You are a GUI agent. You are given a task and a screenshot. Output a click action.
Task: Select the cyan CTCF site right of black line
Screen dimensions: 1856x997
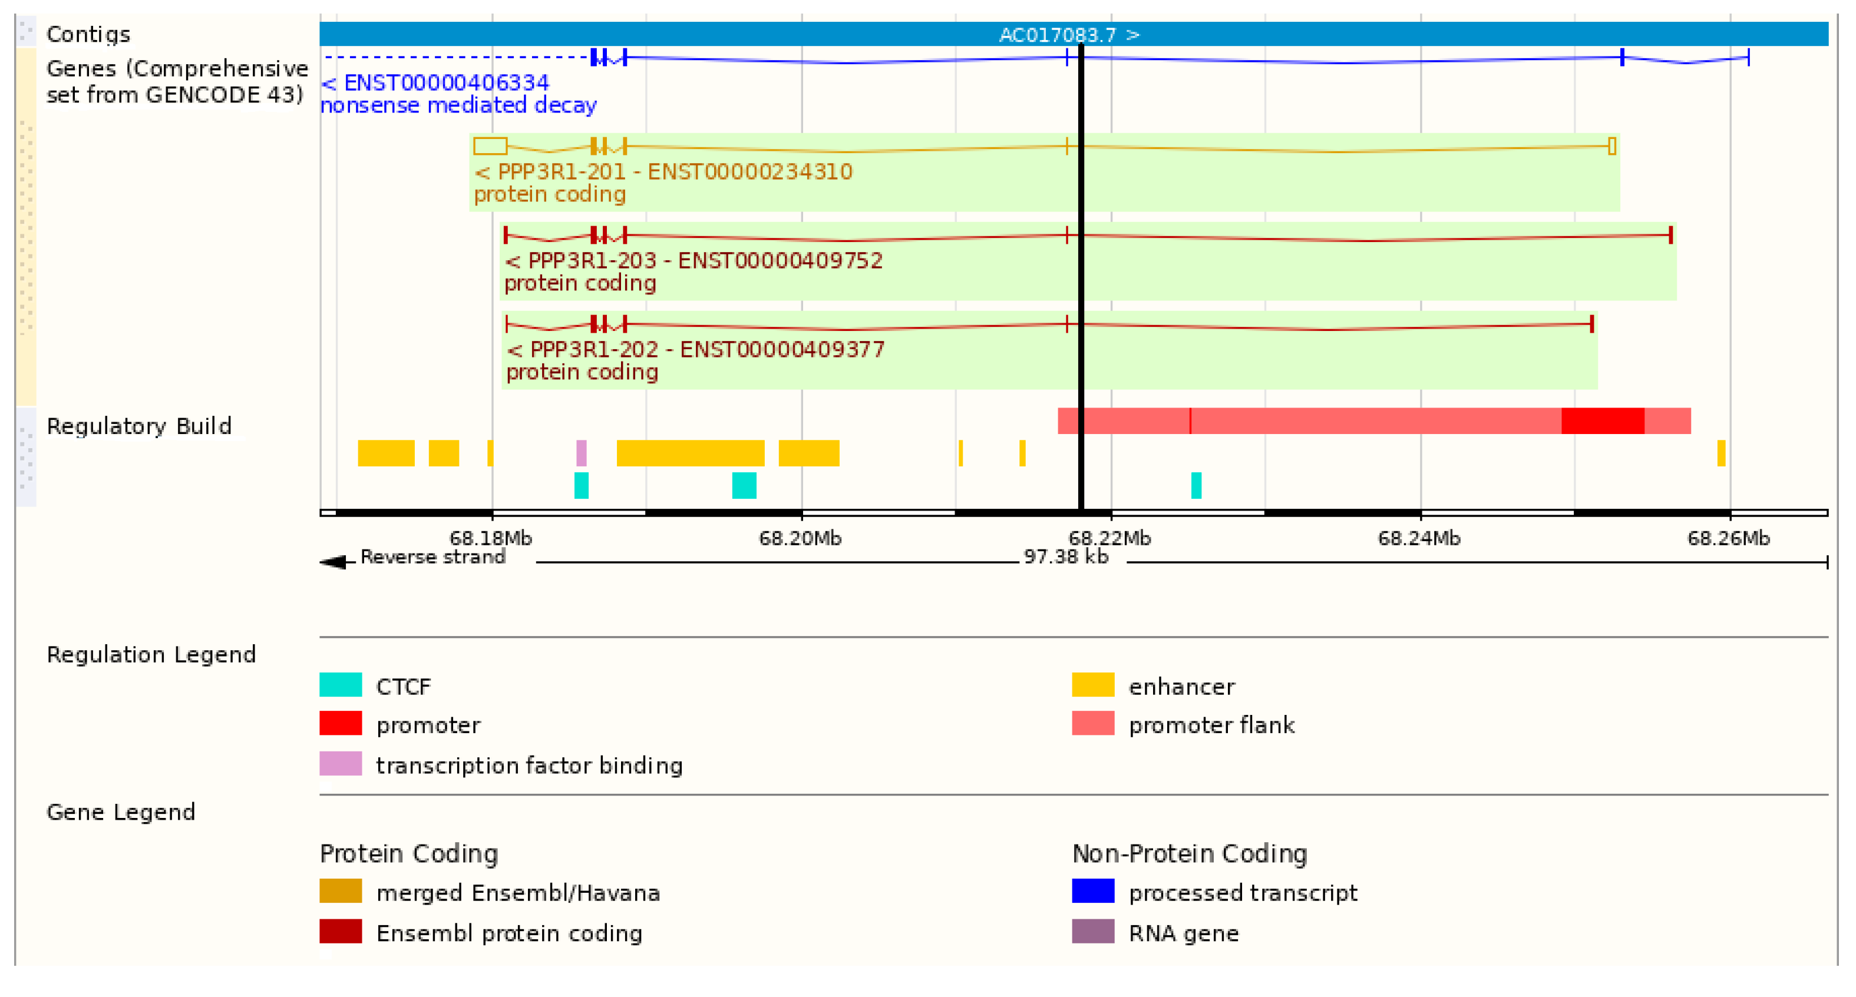(1195, 485)
